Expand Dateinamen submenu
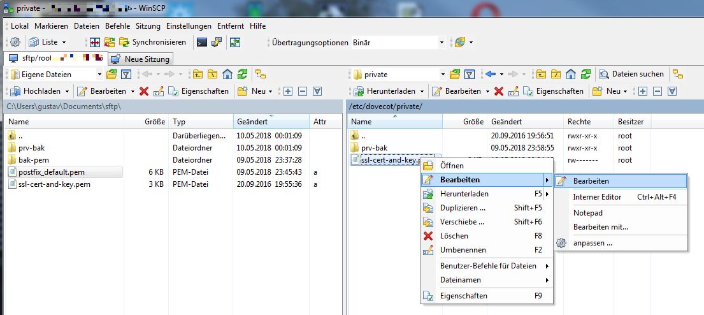704x315 pixels. point(486,280)
